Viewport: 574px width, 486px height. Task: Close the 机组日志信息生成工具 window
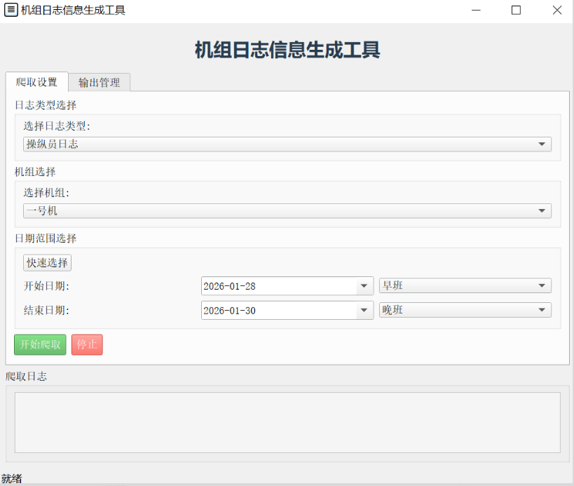[x=556, y=11]
